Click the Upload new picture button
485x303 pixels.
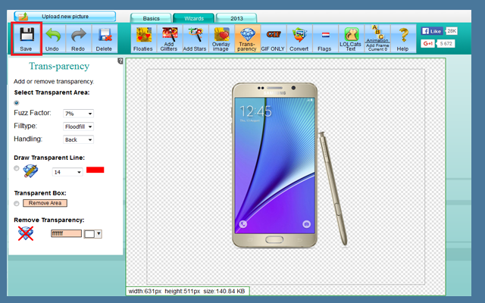64,15
